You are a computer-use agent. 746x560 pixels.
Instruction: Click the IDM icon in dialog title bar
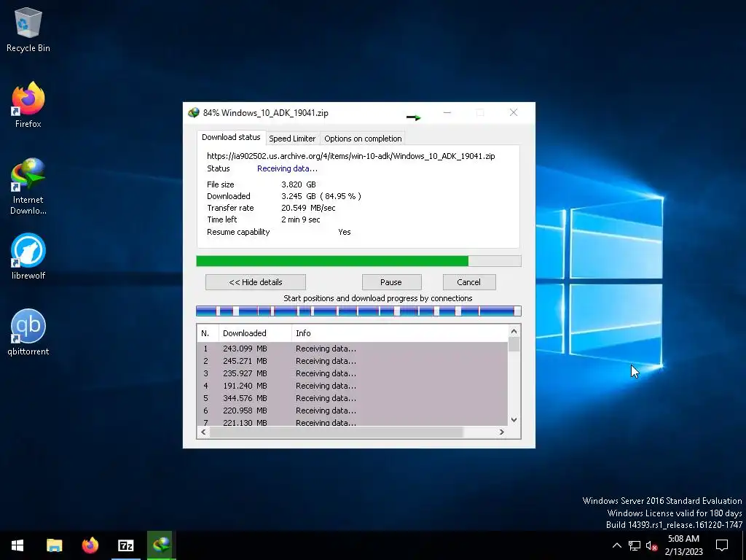coord(193,113)
